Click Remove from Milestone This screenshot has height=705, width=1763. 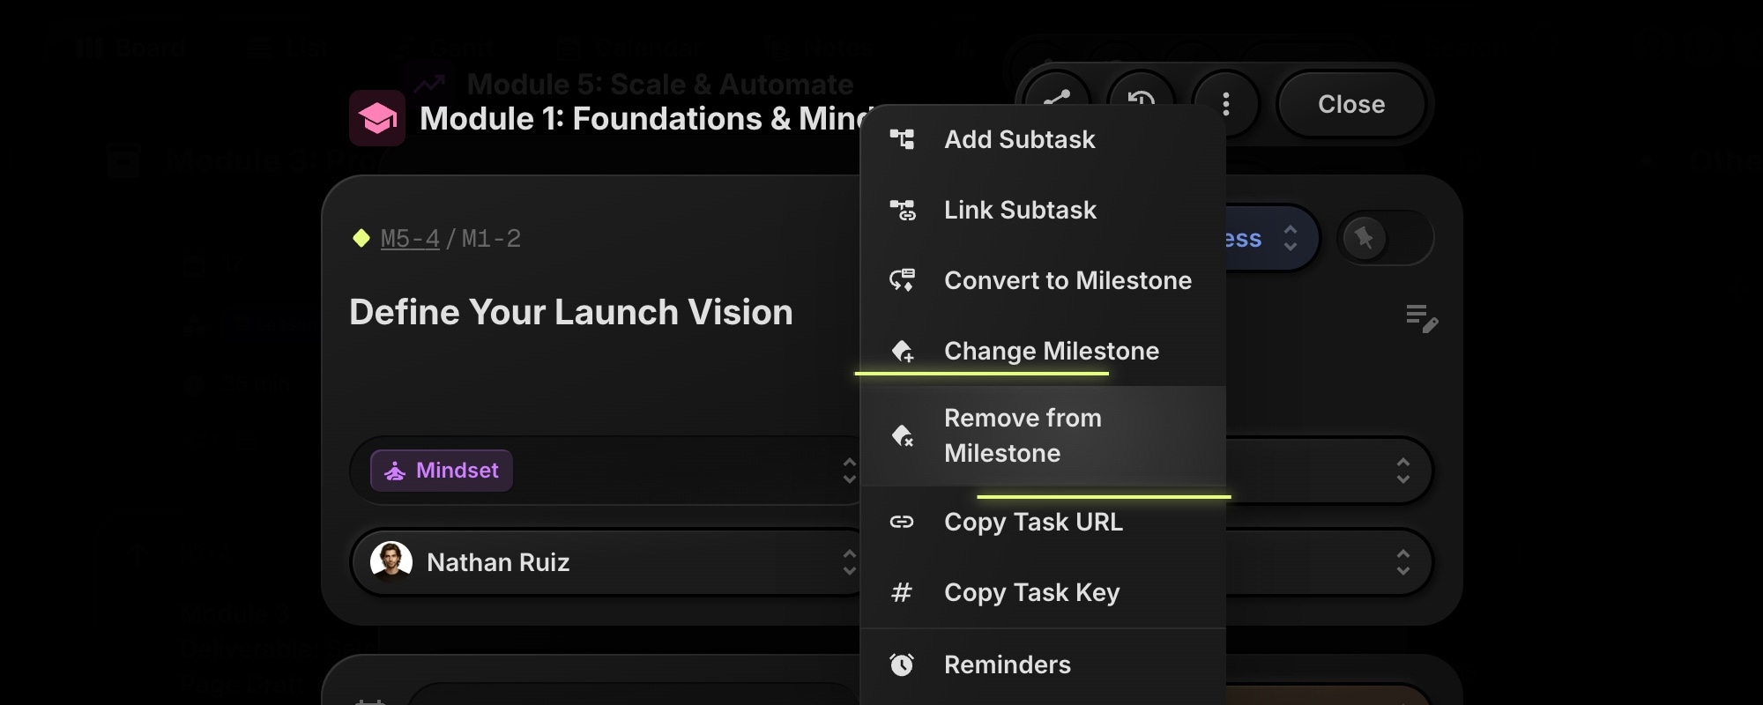point(1023,435)
